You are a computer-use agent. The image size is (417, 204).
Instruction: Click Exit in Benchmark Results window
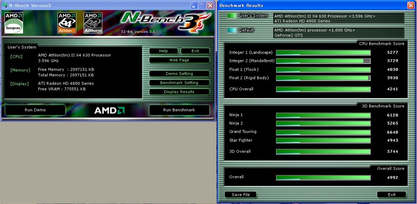[x=392, y=194]
